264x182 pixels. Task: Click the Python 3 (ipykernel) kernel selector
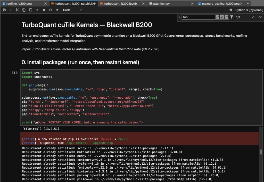(249, 10)
